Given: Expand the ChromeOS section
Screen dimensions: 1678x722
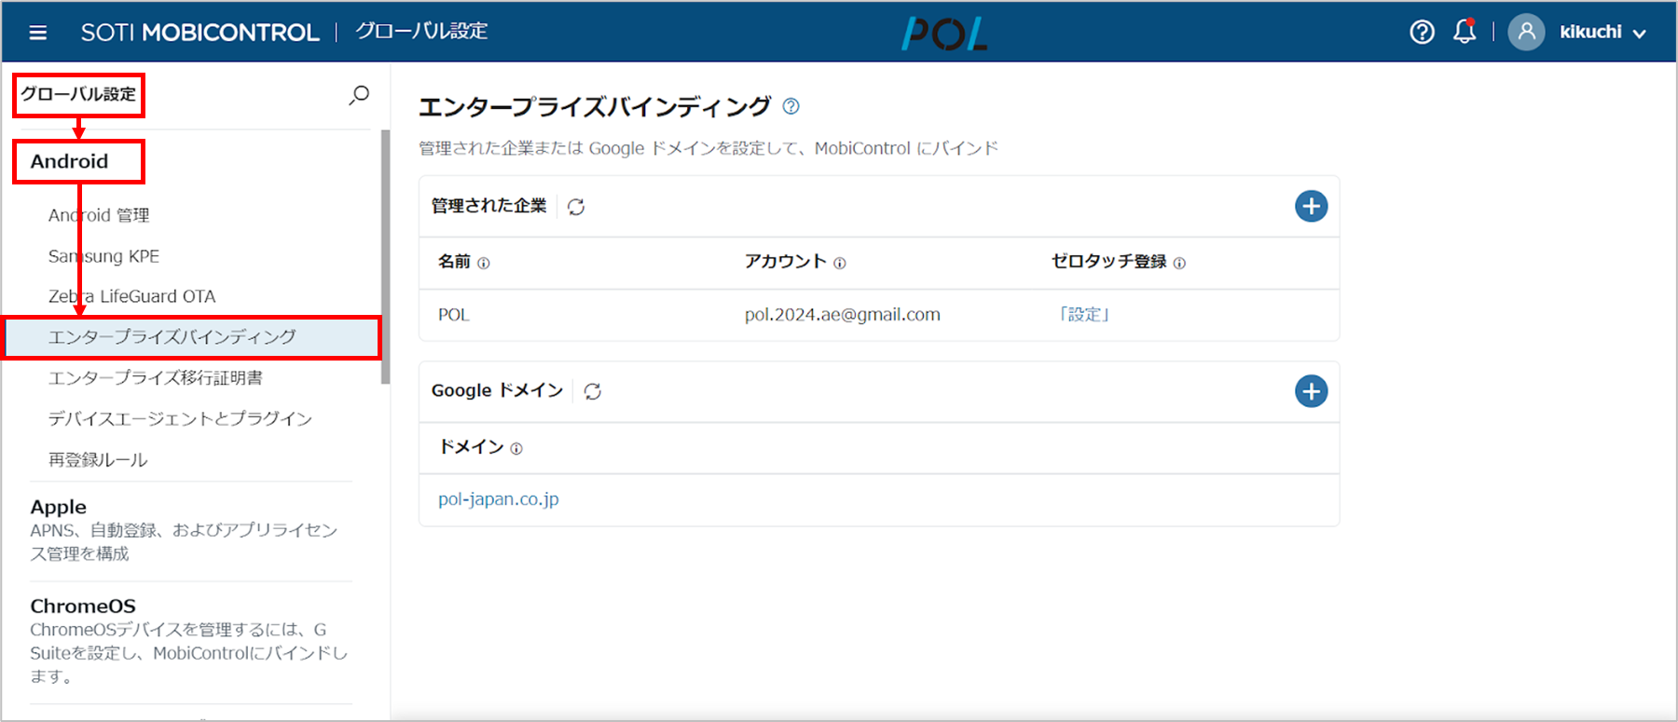Looking at the screenshot, I should pyautogui.click(x=83, y=606).
